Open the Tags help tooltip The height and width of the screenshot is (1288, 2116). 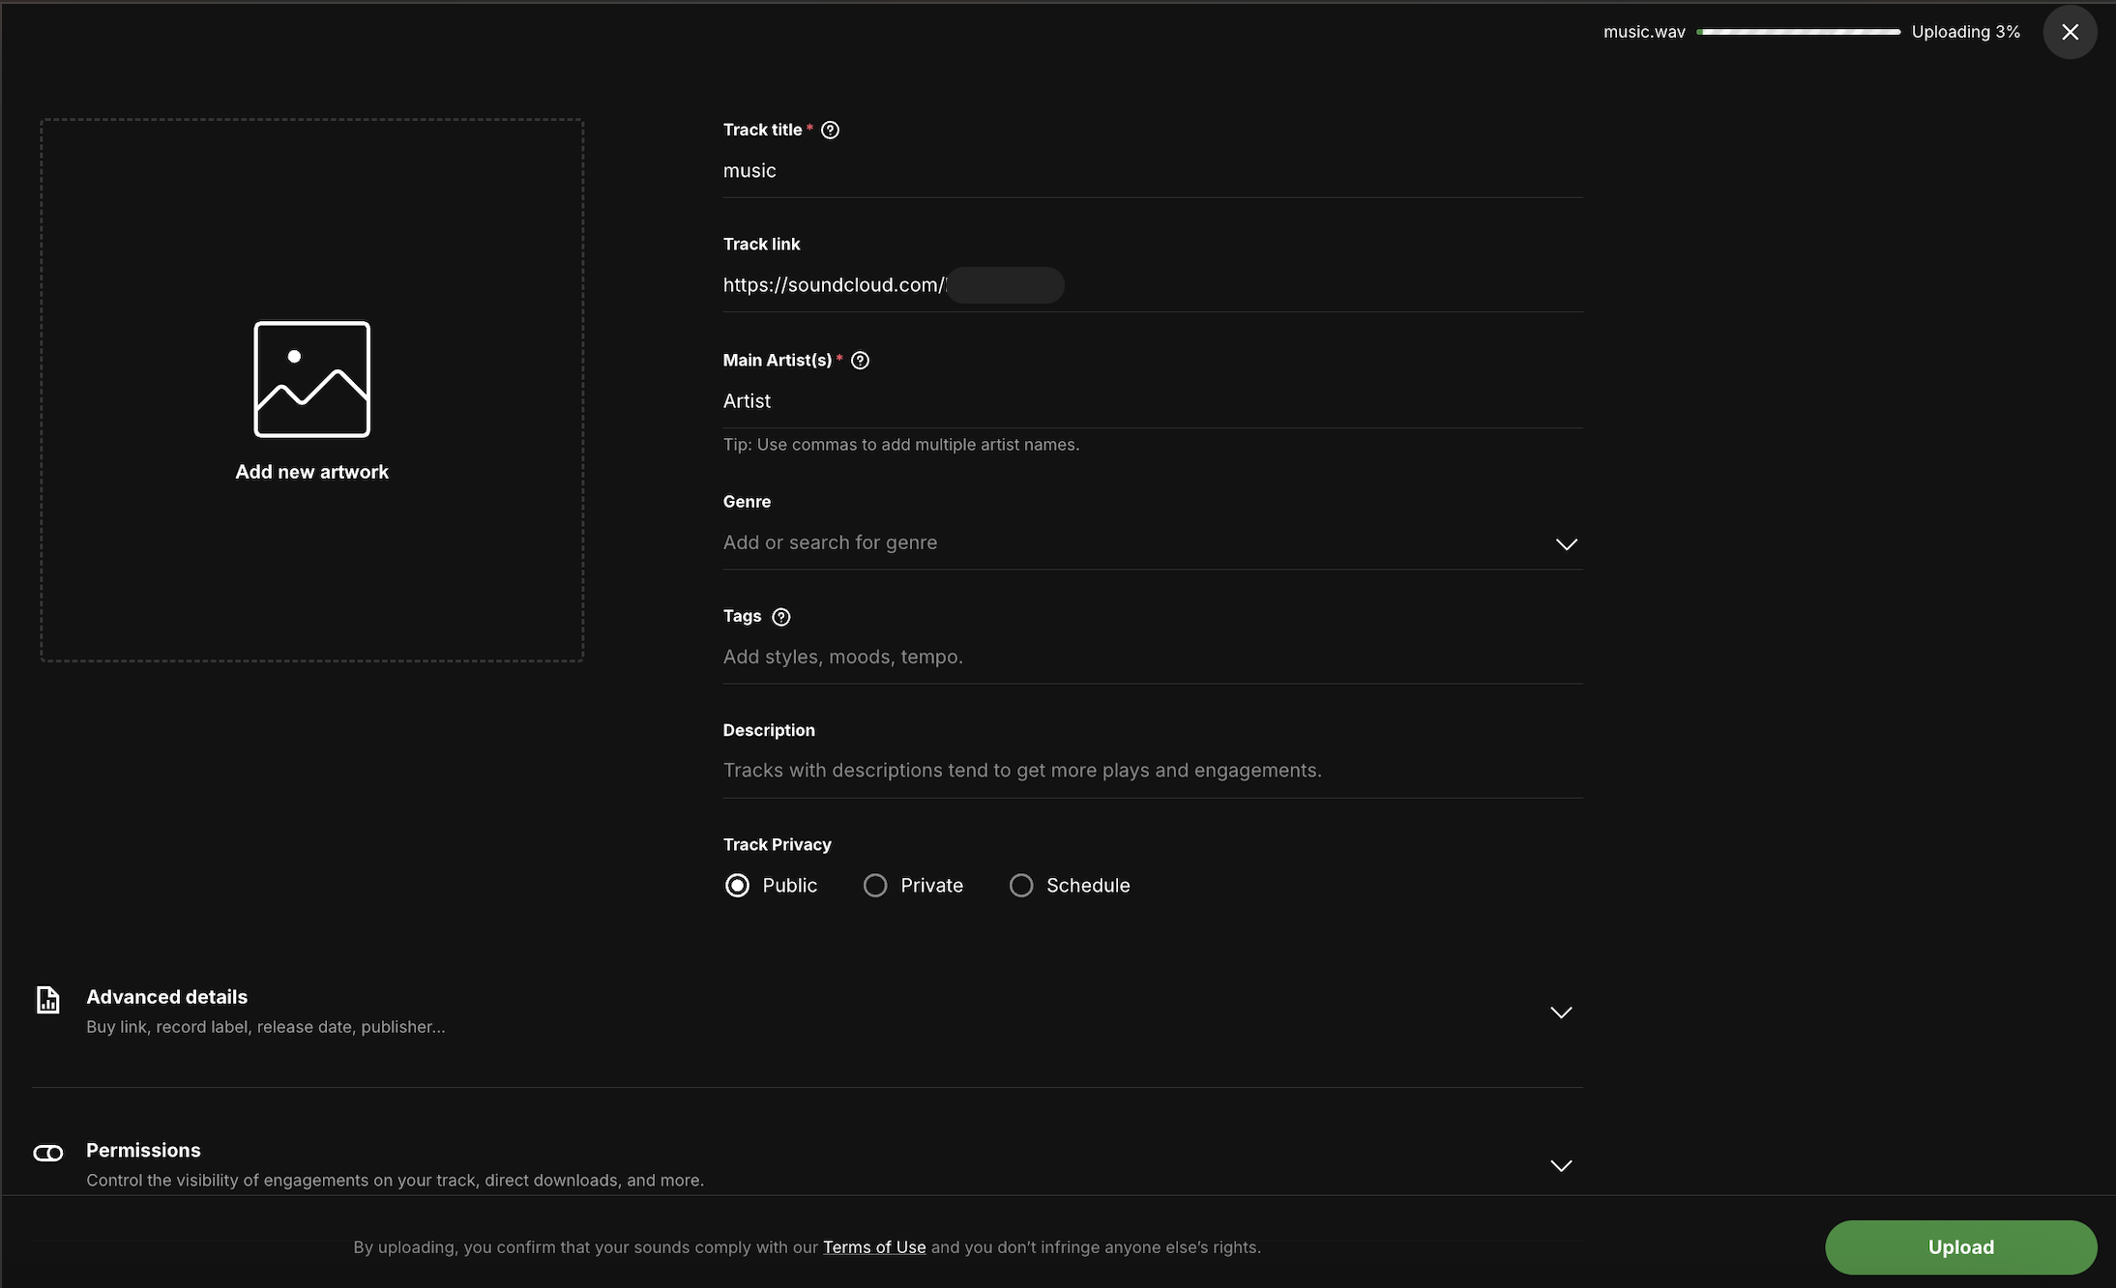pyautogui.click(x=780, y=616)
